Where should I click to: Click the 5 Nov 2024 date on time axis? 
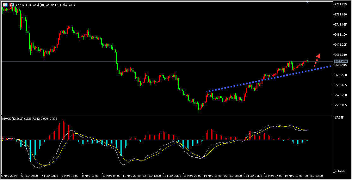9,176
